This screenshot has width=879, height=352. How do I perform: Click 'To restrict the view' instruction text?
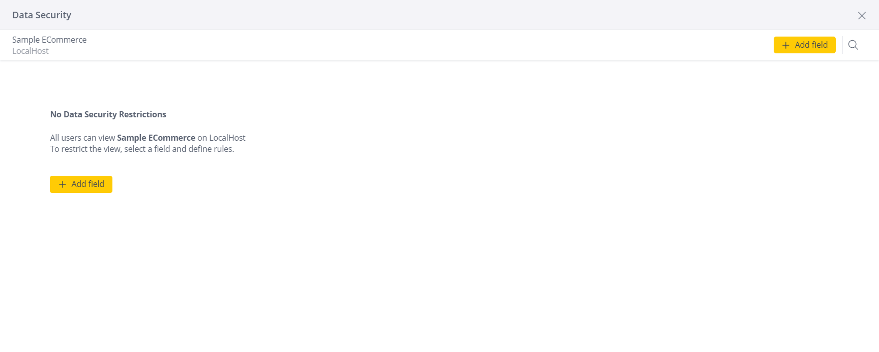pos(85,149)
